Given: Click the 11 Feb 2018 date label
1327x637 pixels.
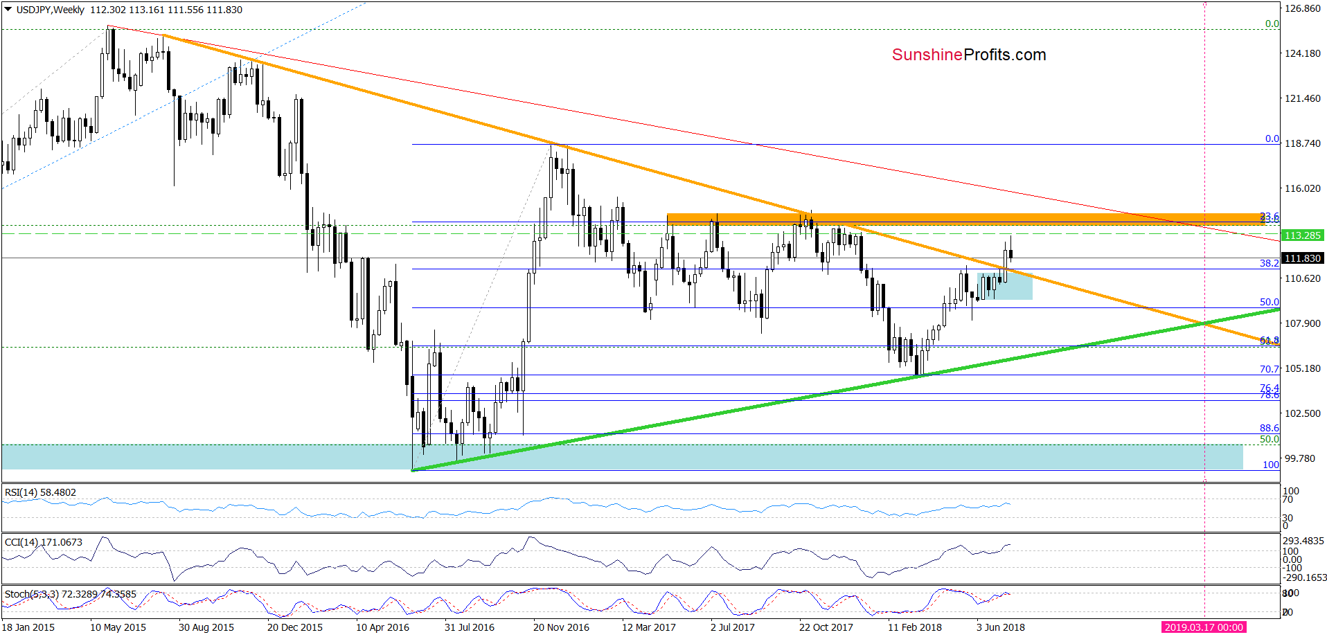Looking at the screenshot, I should pyautogui.click(x=915, y=627).
